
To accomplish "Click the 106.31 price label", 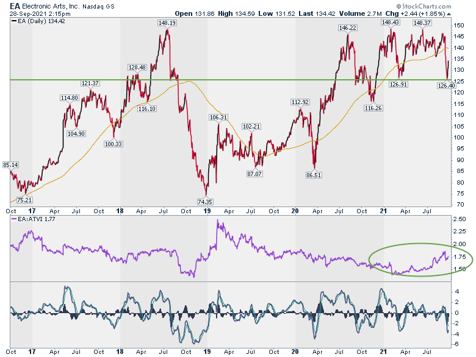I will 218,118.
